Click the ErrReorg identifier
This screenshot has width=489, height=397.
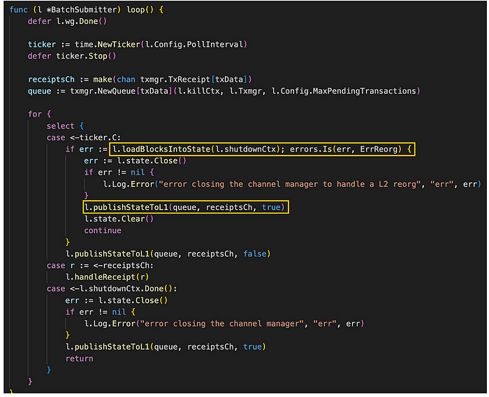(379, 149)
